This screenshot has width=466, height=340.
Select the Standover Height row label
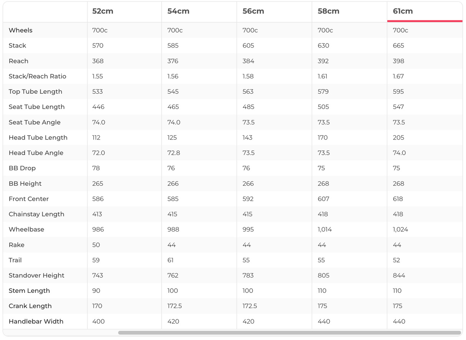(x=36, y=276)
